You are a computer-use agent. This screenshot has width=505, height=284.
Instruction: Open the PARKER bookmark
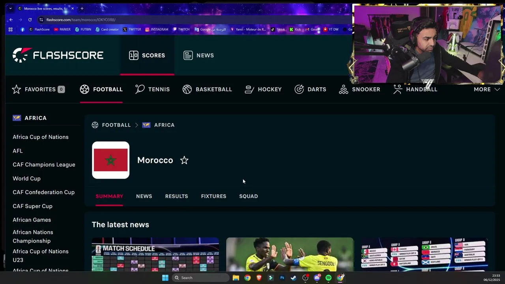(62, 29)
